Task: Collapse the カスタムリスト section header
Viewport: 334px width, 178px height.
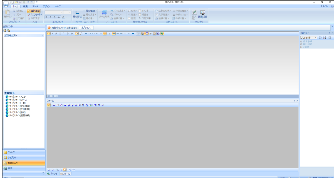Action: [23, 35]
